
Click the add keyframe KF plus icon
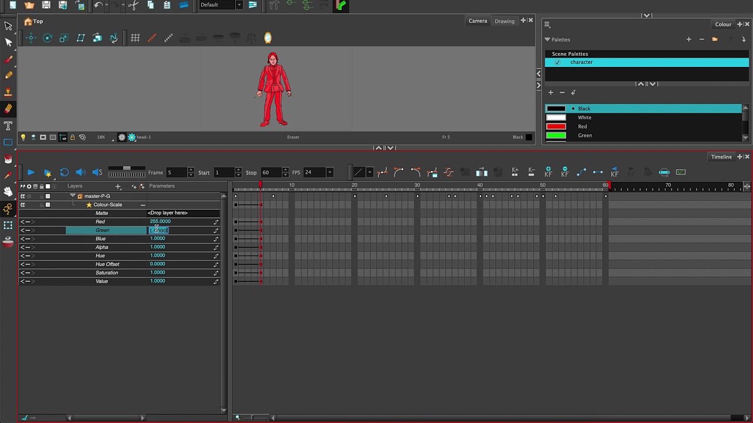pos(548,172)
